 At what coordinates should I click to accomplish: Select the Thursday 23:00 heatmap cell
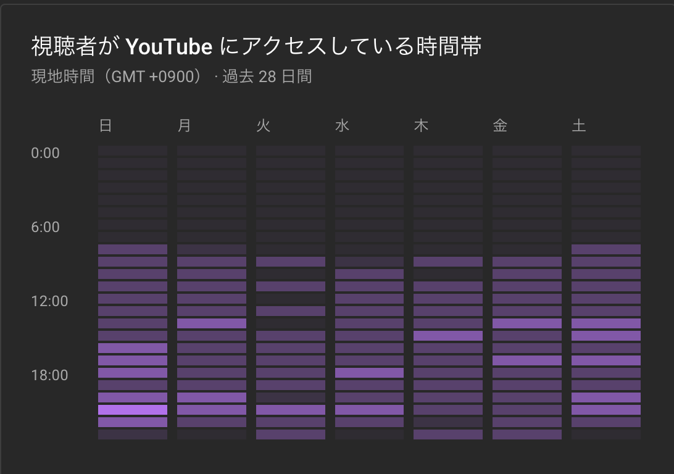pos(448,434)
